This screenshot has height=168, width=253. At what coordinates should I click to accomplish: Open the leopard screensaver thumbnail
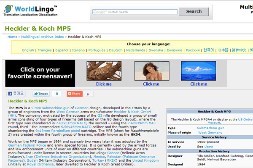click(104, 71)
